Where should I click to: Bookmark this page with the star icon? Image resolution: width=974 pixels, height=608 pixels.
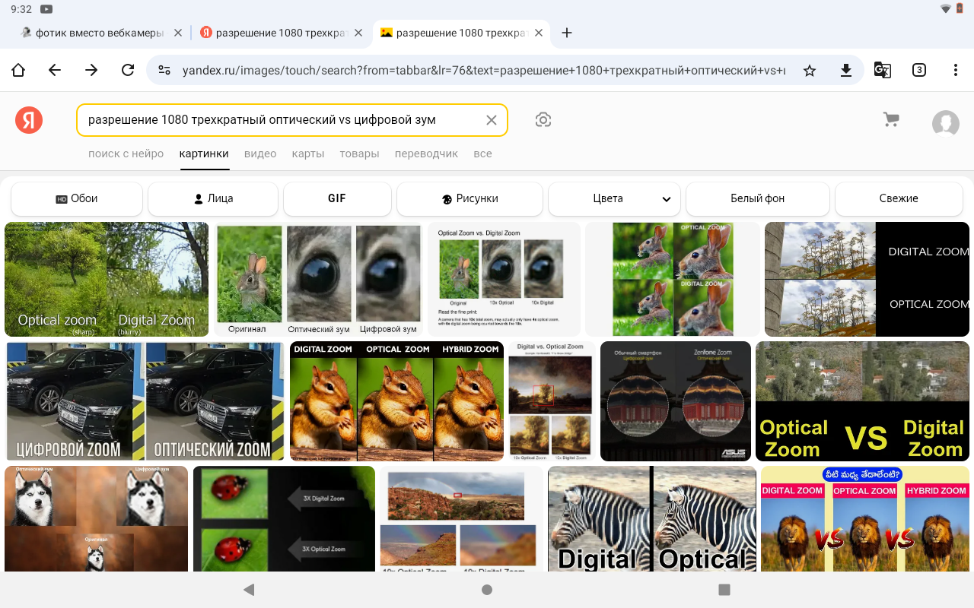pos(810,69)
